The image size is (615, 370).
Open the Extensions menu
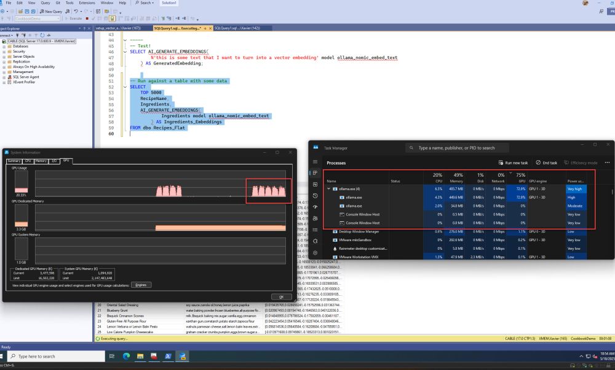pyautogui.click(x=87, y=2)
